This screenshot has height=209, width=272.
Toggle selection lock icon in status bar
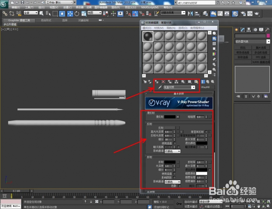(x=91, y=201)
